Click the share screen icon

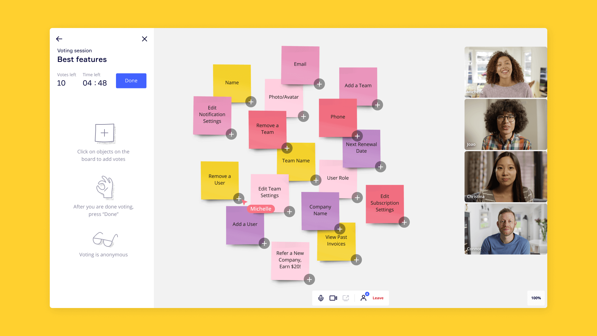pyautogui.click(x=346, y=298)
